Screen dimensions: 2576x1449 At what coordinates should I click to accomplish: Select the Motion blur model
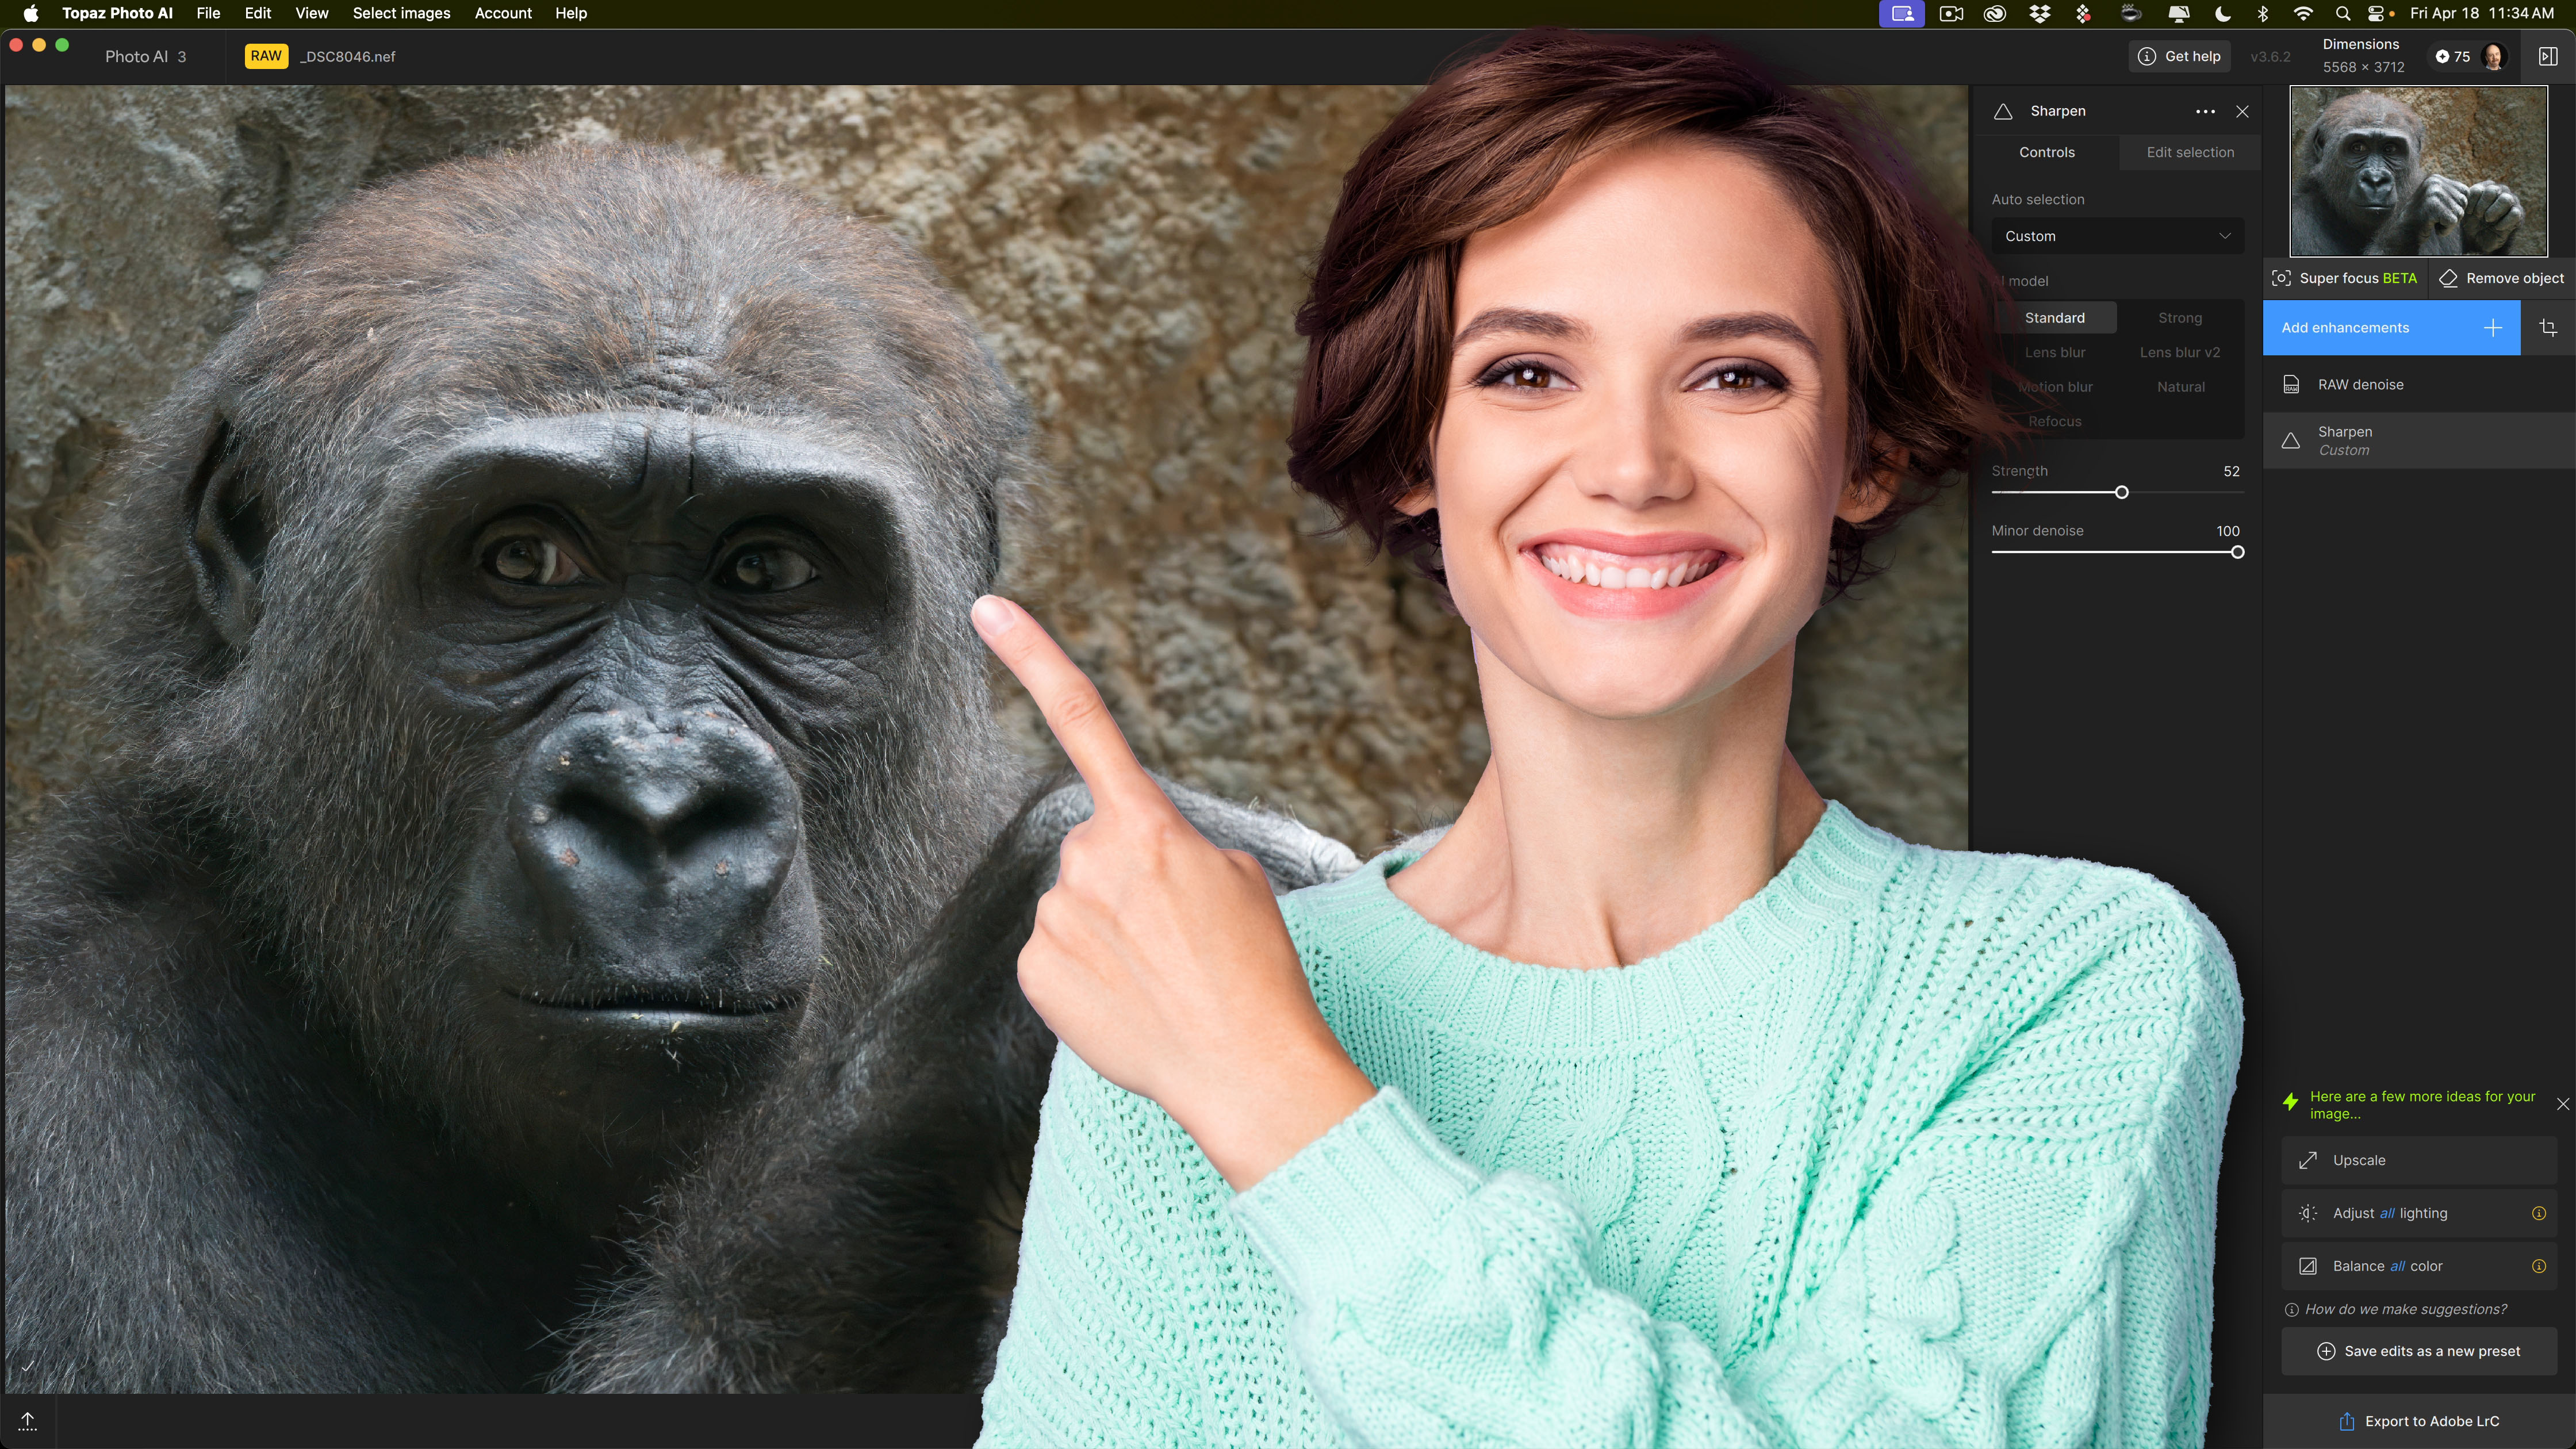click(x=2055, y=387)
